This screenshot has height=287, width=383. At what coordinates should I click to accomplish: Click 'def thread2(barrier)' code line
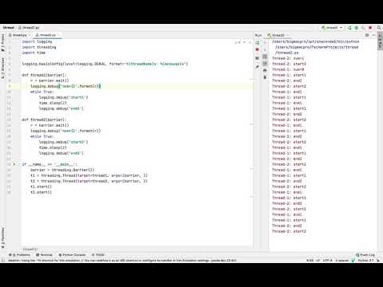point(44,120)
